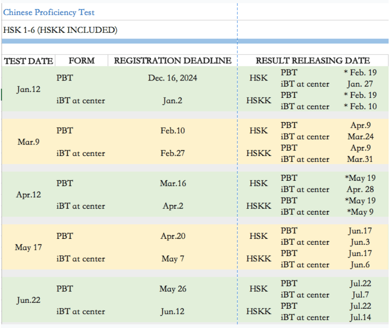Select the RESULT RELEASING DATE header

313,61
